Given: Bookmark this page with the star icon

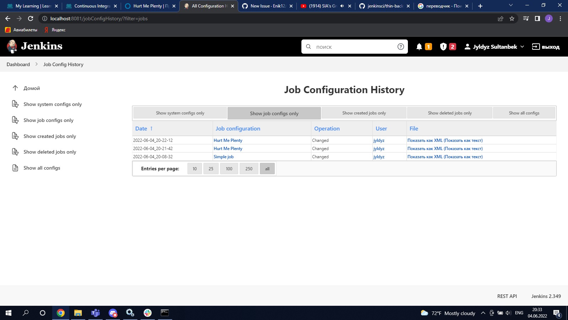Looking at the screenshot, I should (x=512, y=18).
